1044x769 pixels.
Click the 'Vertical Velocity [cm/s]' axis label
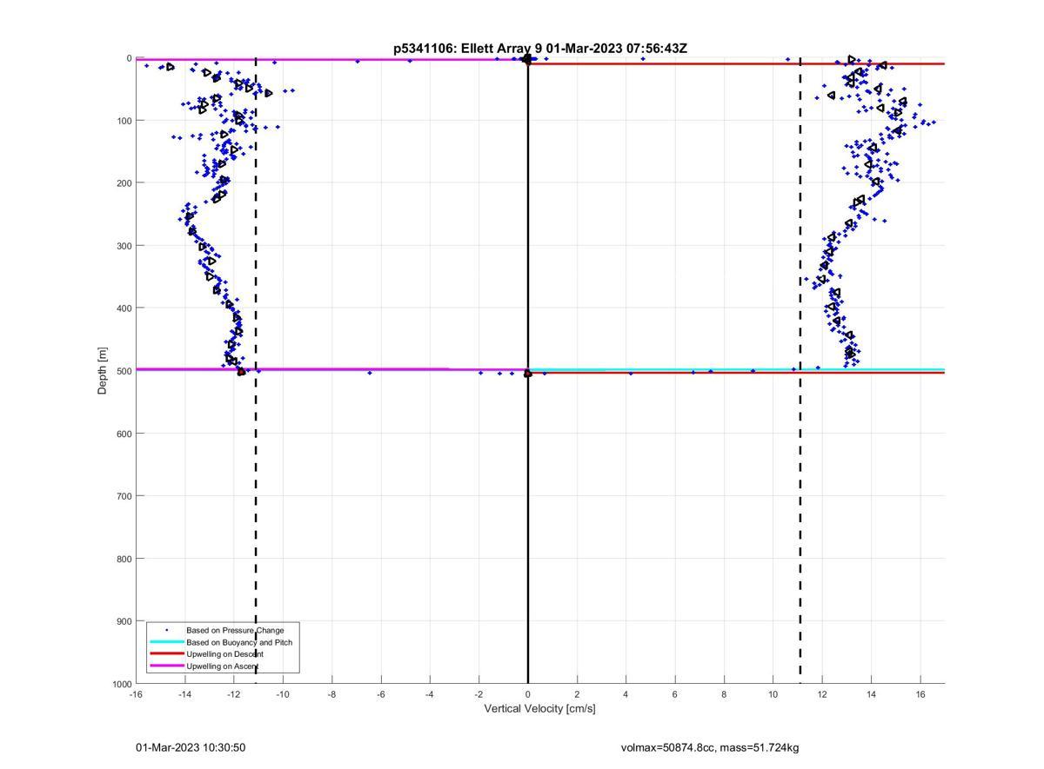coord(539,709)
